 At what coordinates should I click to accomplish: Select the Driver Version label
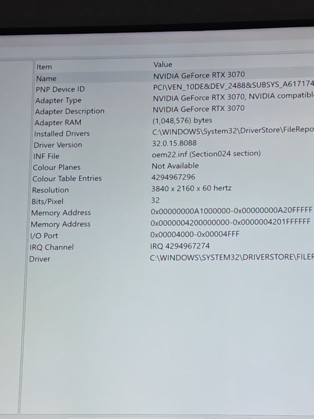(x=58, y=145)
